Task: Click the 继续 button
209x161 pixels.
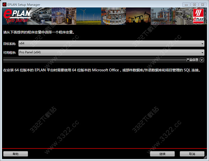Action: (x=162, y=154)
